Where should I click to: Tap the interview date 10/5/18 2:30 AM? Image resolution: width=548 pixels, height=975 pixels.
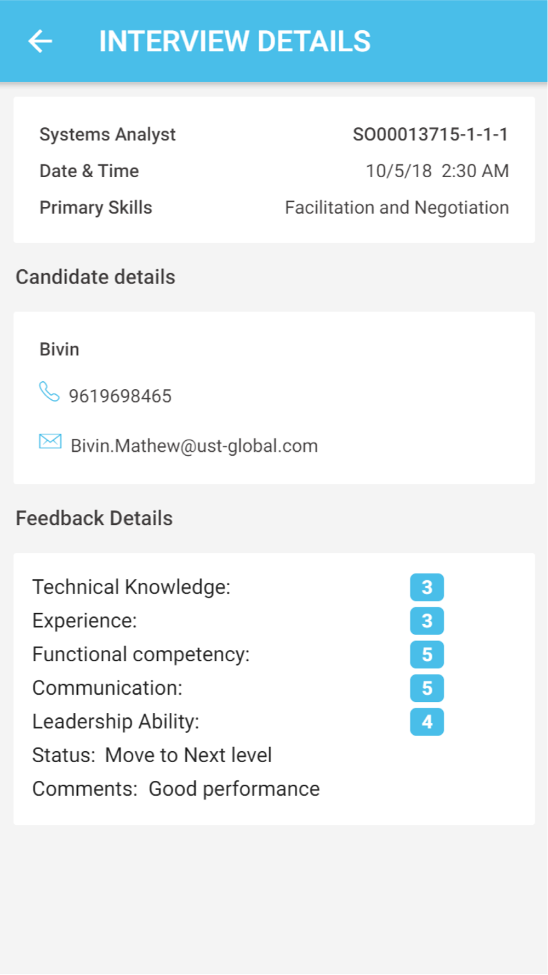(437, 171)
